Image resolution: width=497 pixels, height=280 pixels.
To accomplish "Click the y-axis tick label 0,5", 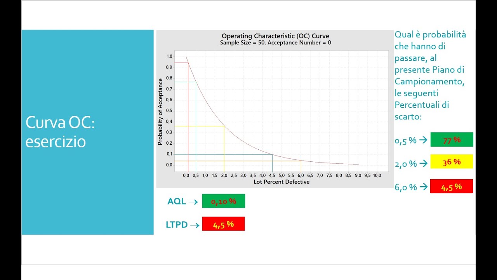I will (x=169, y=110).
